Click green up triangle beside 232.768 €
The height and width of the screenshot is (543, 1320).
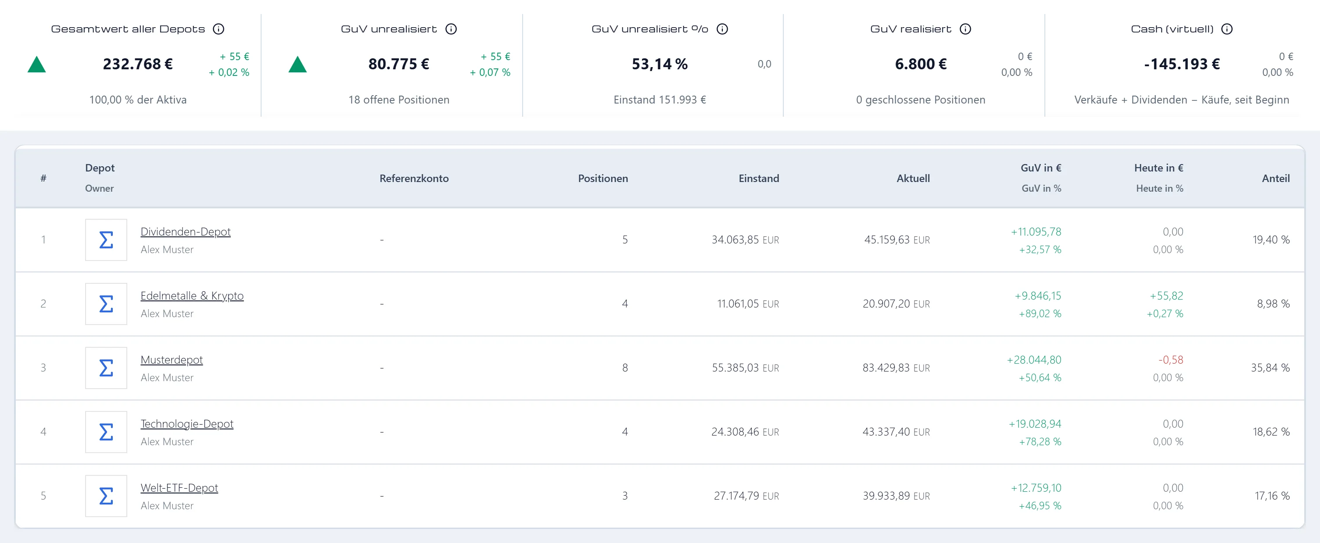[x=37, y=64]
